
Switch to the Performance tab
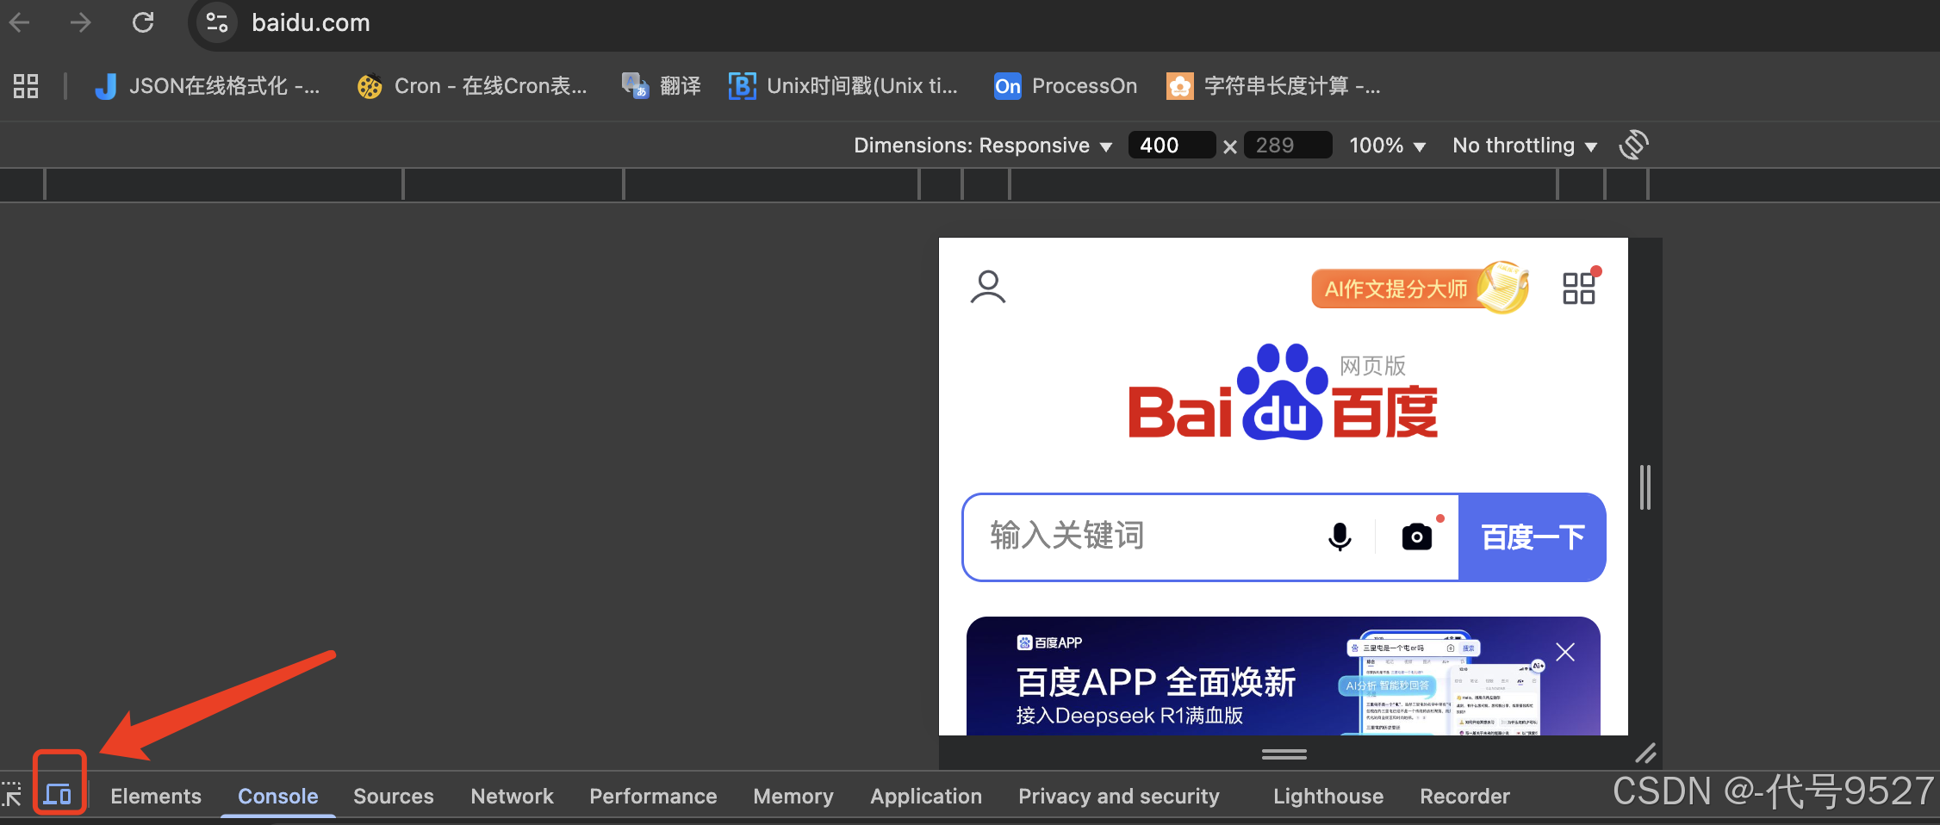coord(654,797)
